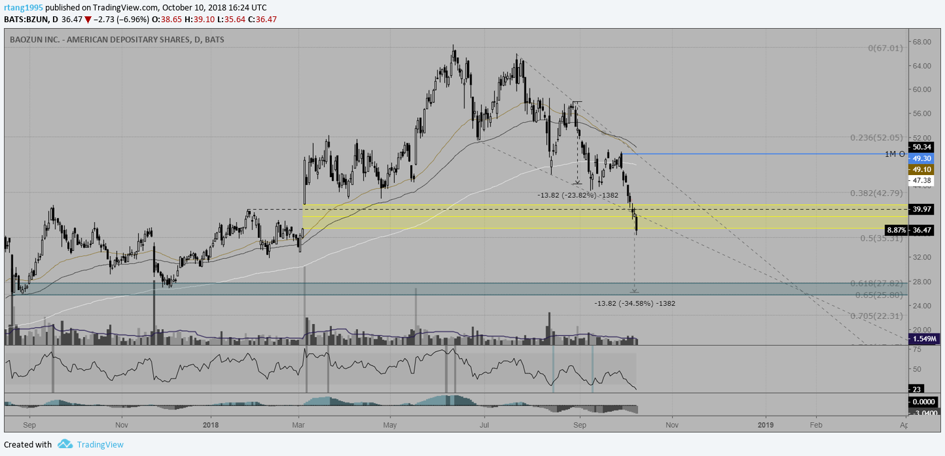Image resolution: width=945 pixels, height=456 pixels.
Task: Click the 0(67.01) Fibonacci level label
Action: [x=885, y=48]
